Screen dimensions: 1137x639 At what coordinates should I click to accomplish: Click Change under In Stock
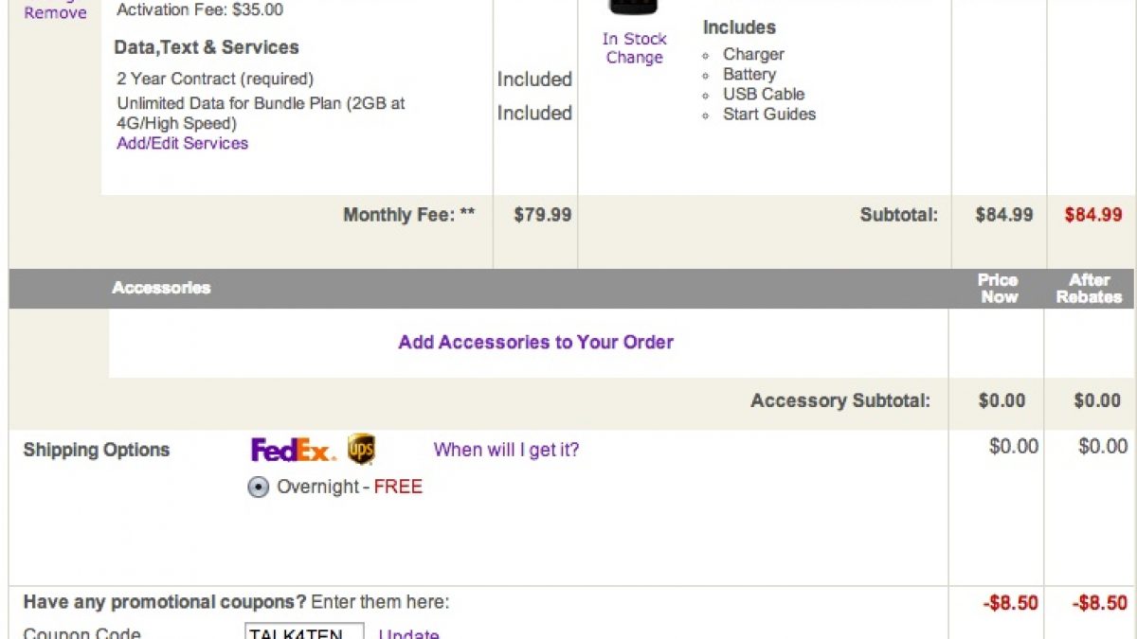(x=634, y=58)
